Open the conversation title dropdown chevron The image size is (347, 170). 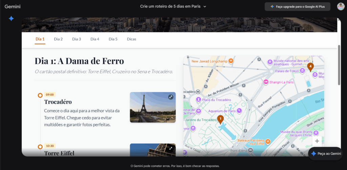(x=205, y=7)
